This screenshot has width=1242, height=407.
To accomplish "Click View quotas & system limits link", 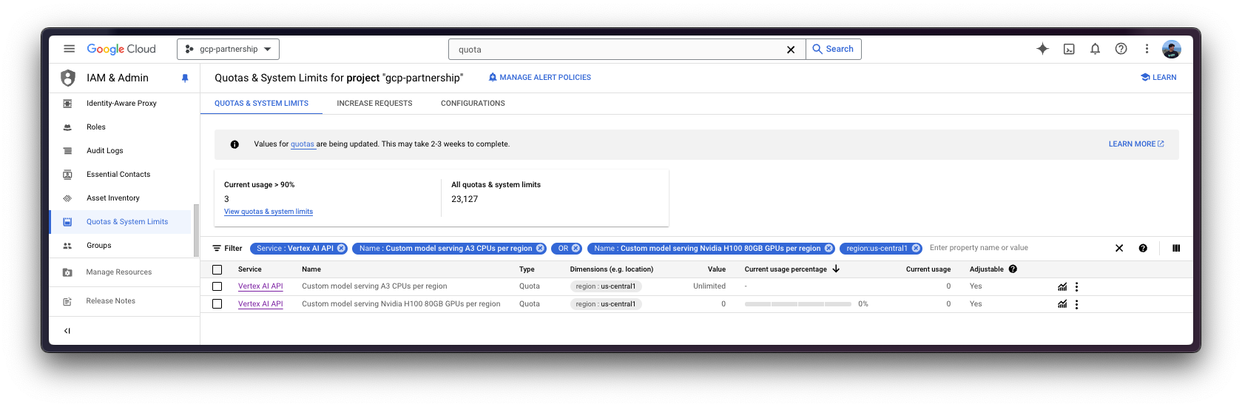I will pyautogui.click(x=269, y=212).
